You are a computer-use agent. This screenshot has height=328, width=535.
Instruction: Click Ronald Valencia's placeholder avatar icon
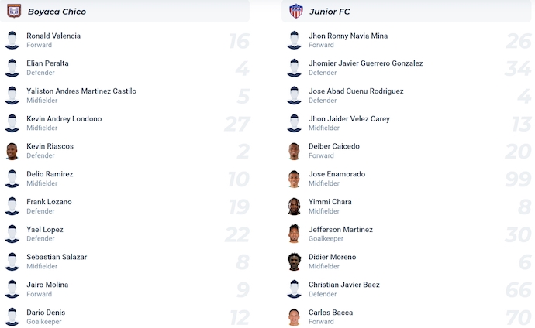[12, 40]
